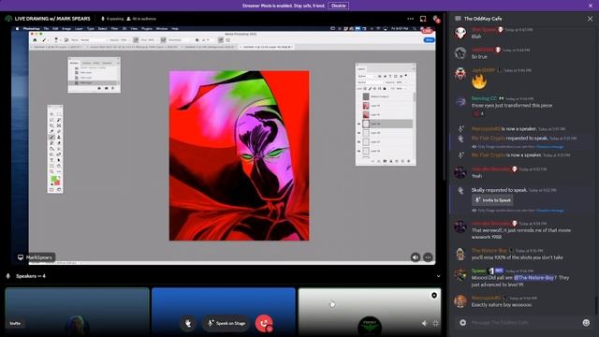Click the create new layer icon

click(402, 161)
